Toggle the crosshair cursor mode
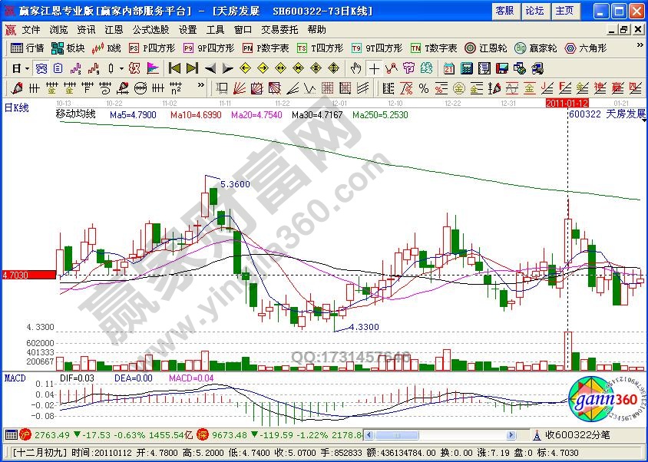The width and height of the screenshot is (648, 462). click(x=374, y=68)
